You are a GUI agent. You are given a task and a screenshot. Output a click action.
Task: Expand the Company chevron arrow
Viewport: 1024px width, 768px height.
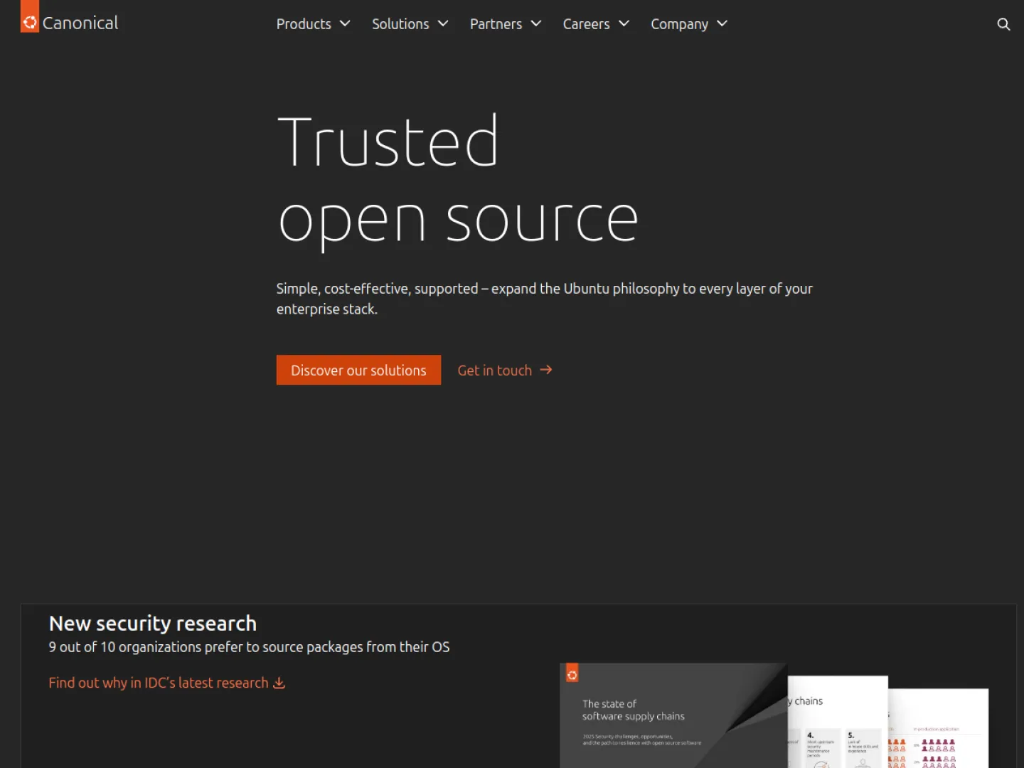[x=722, y=23]
